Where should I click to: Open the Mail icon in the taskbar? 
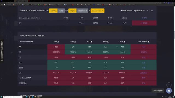[x=32, y=97]
